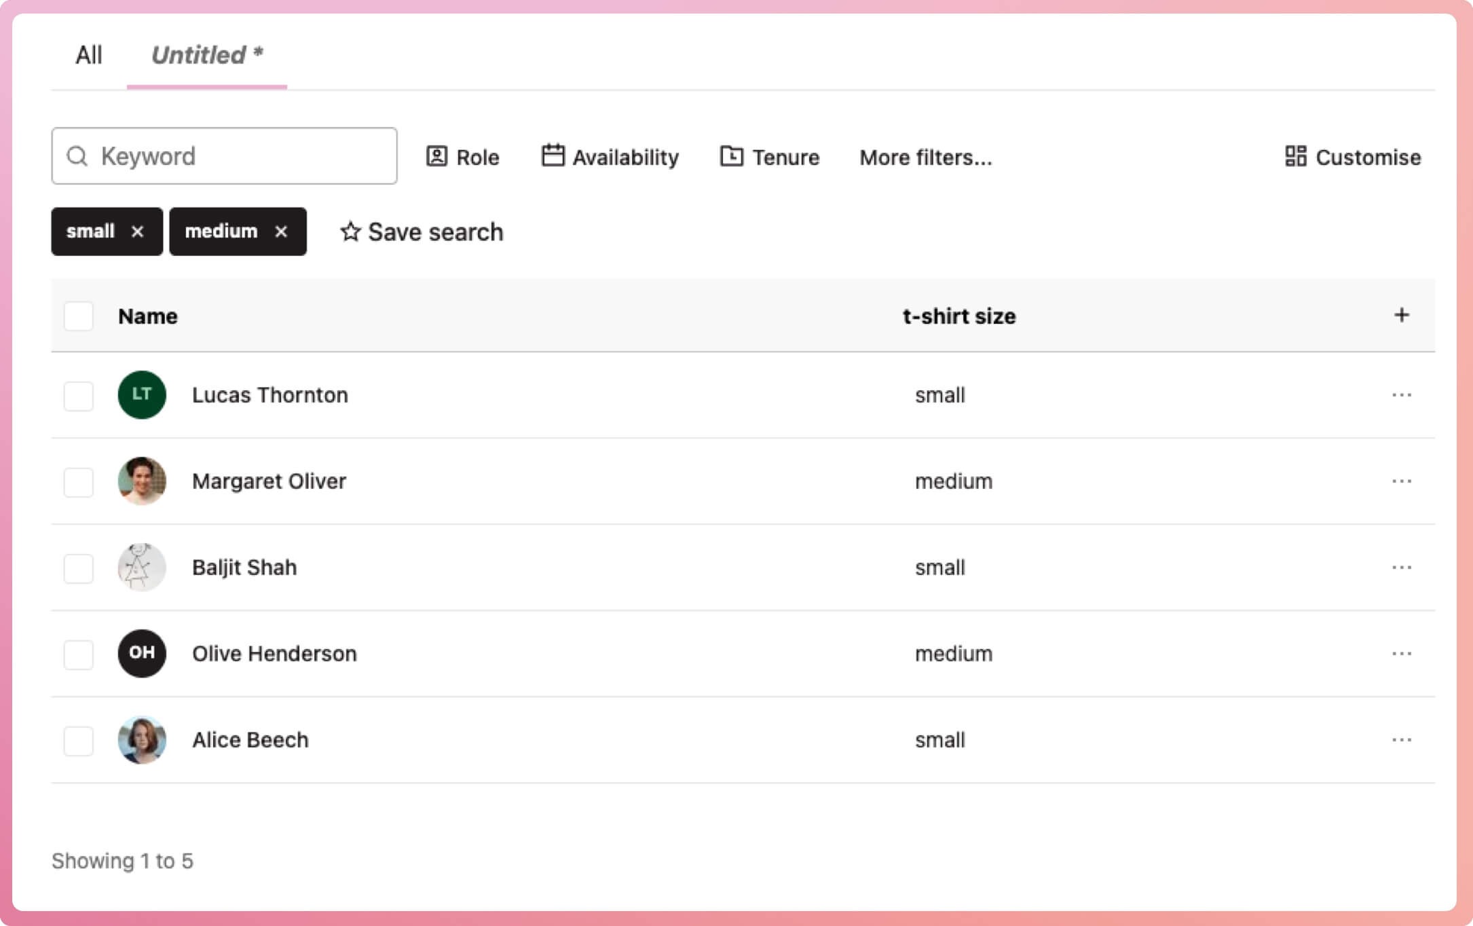
Task: Tick the select-all checkbox in header
Action: [x=79, y=316]
